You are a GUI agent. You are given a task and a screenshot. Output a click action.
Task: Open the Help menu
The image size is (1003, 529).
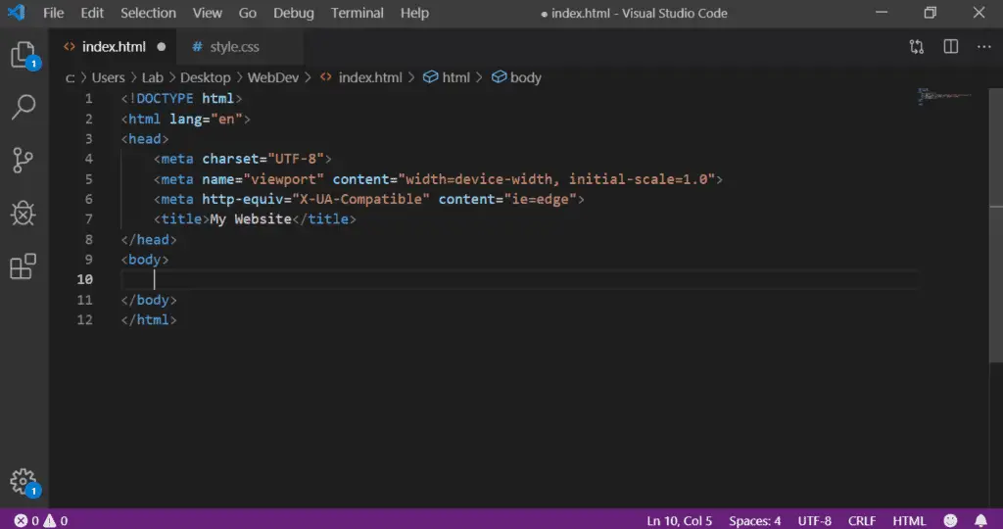414,13
